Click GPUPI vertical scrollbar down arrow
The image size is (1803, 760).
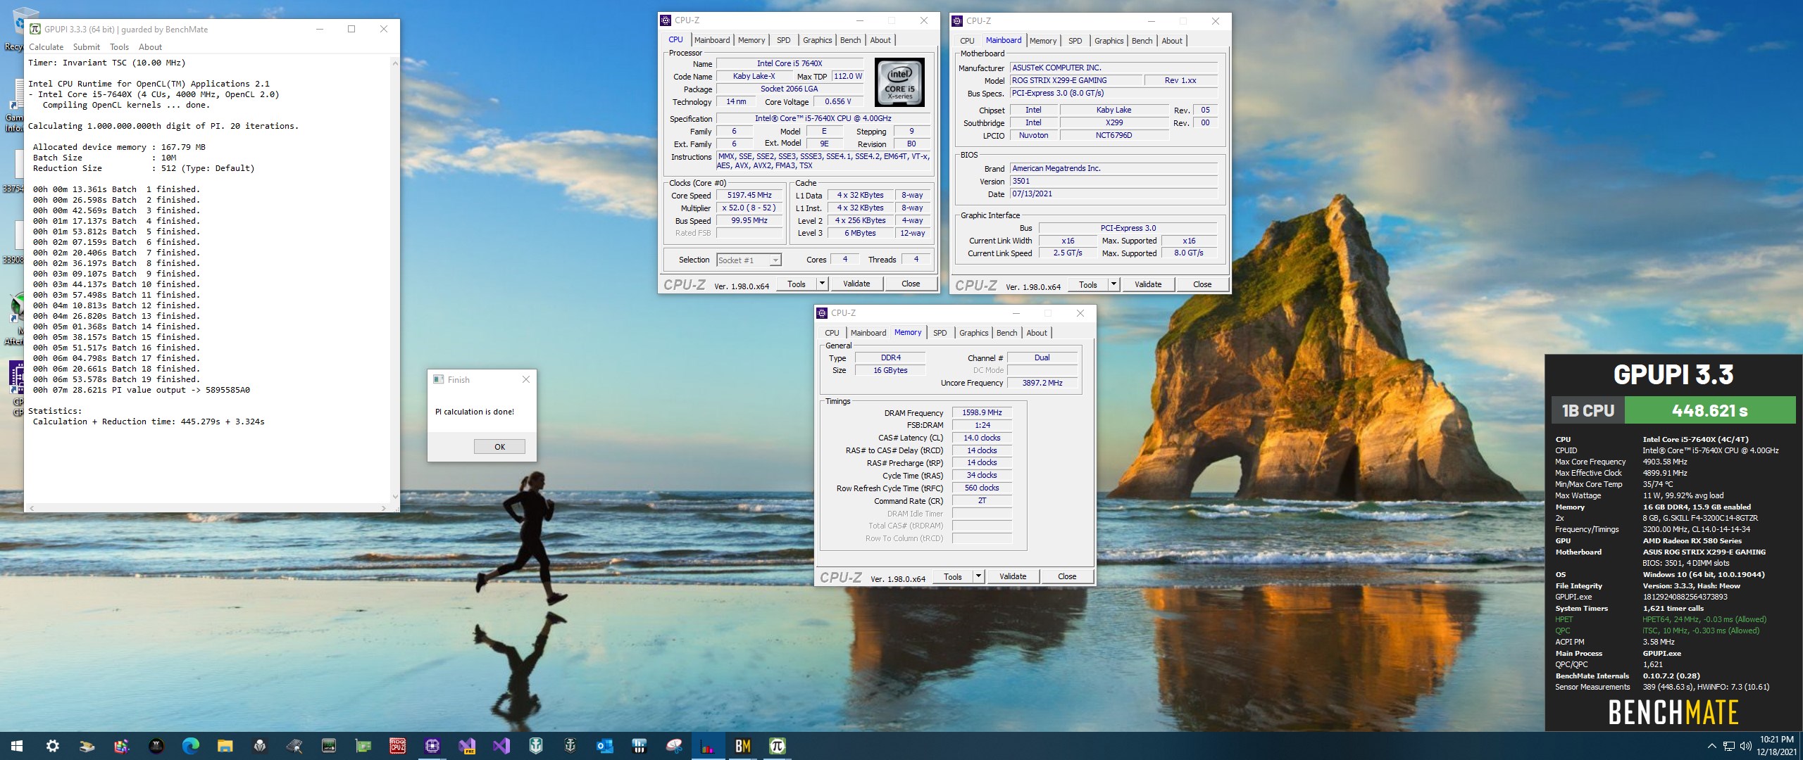point(394,496)
